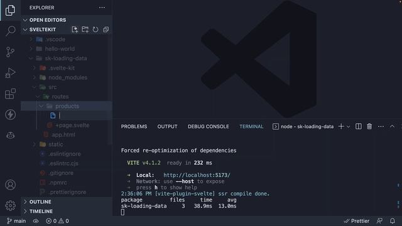This screenshot has height=226, width=402.
Task: Open the Explorer view in activity bar
Action: tap(10, 10)
